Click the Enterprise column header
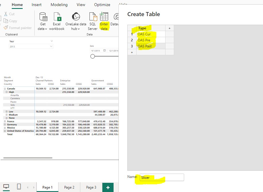 pyautogui.click(x=65, y=80)
